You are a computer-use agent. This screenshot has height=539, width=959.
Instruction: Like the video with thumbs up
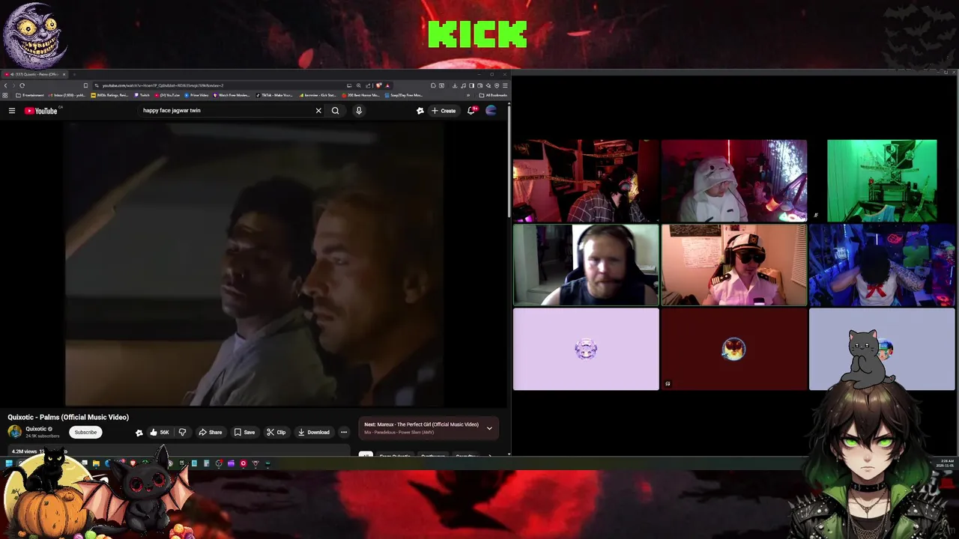click(159, 432)
